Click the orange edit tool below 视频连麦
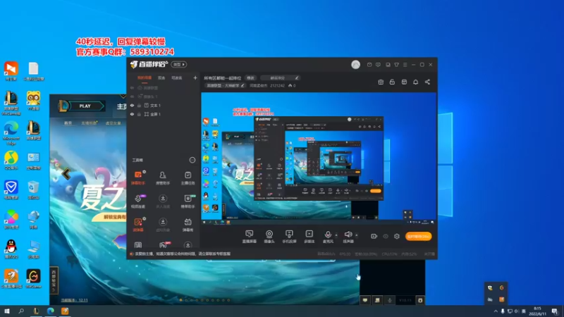564x317 pixels. pos(138,225)
